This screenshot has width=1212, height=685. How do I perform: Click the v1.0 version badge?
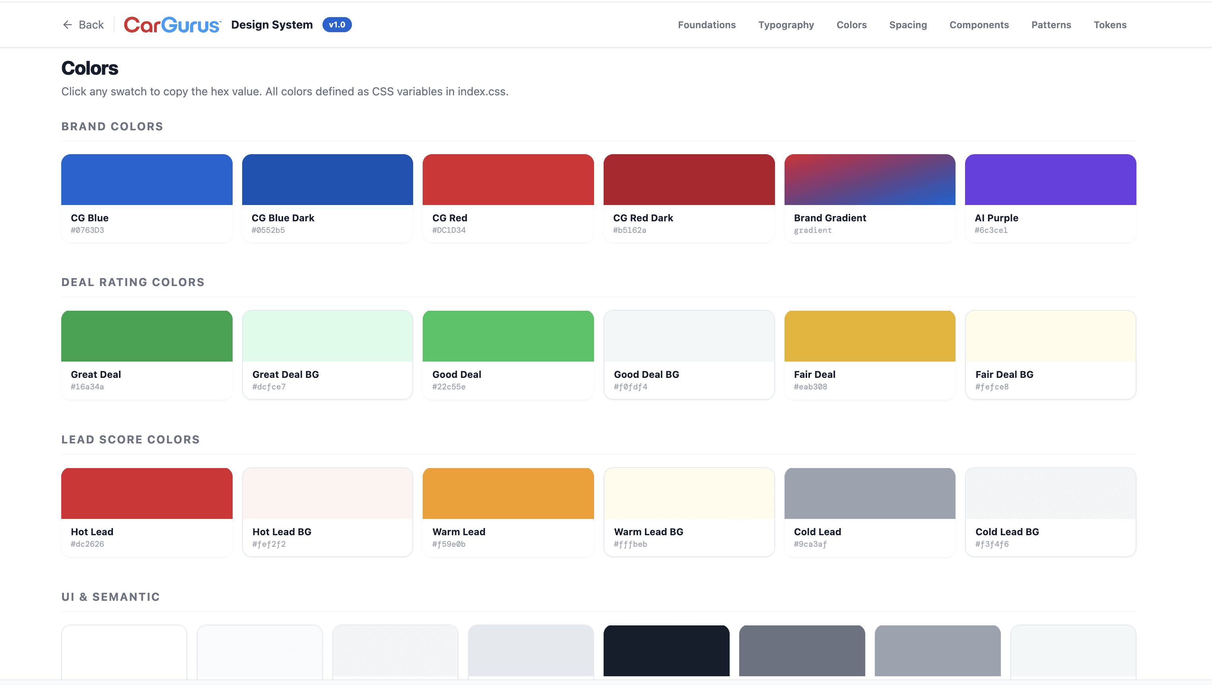(x=336, y=25)
